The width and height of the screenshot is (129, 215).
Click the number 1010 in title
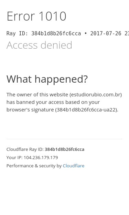tap(53, 16)
